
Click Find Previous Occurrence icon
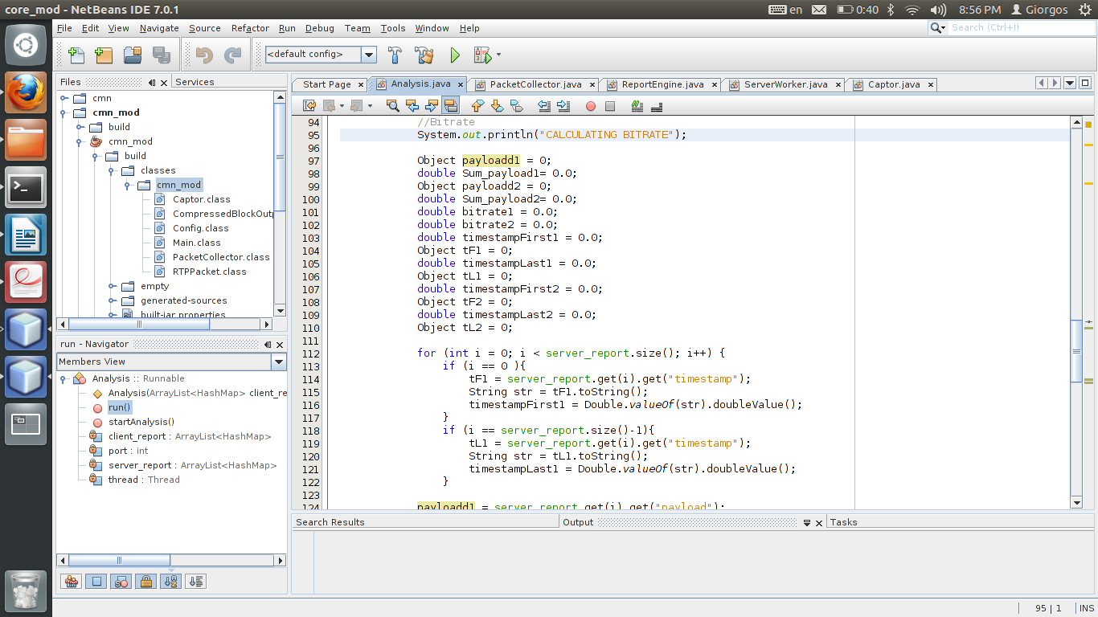pyautogui.click(x=412, y=105)
